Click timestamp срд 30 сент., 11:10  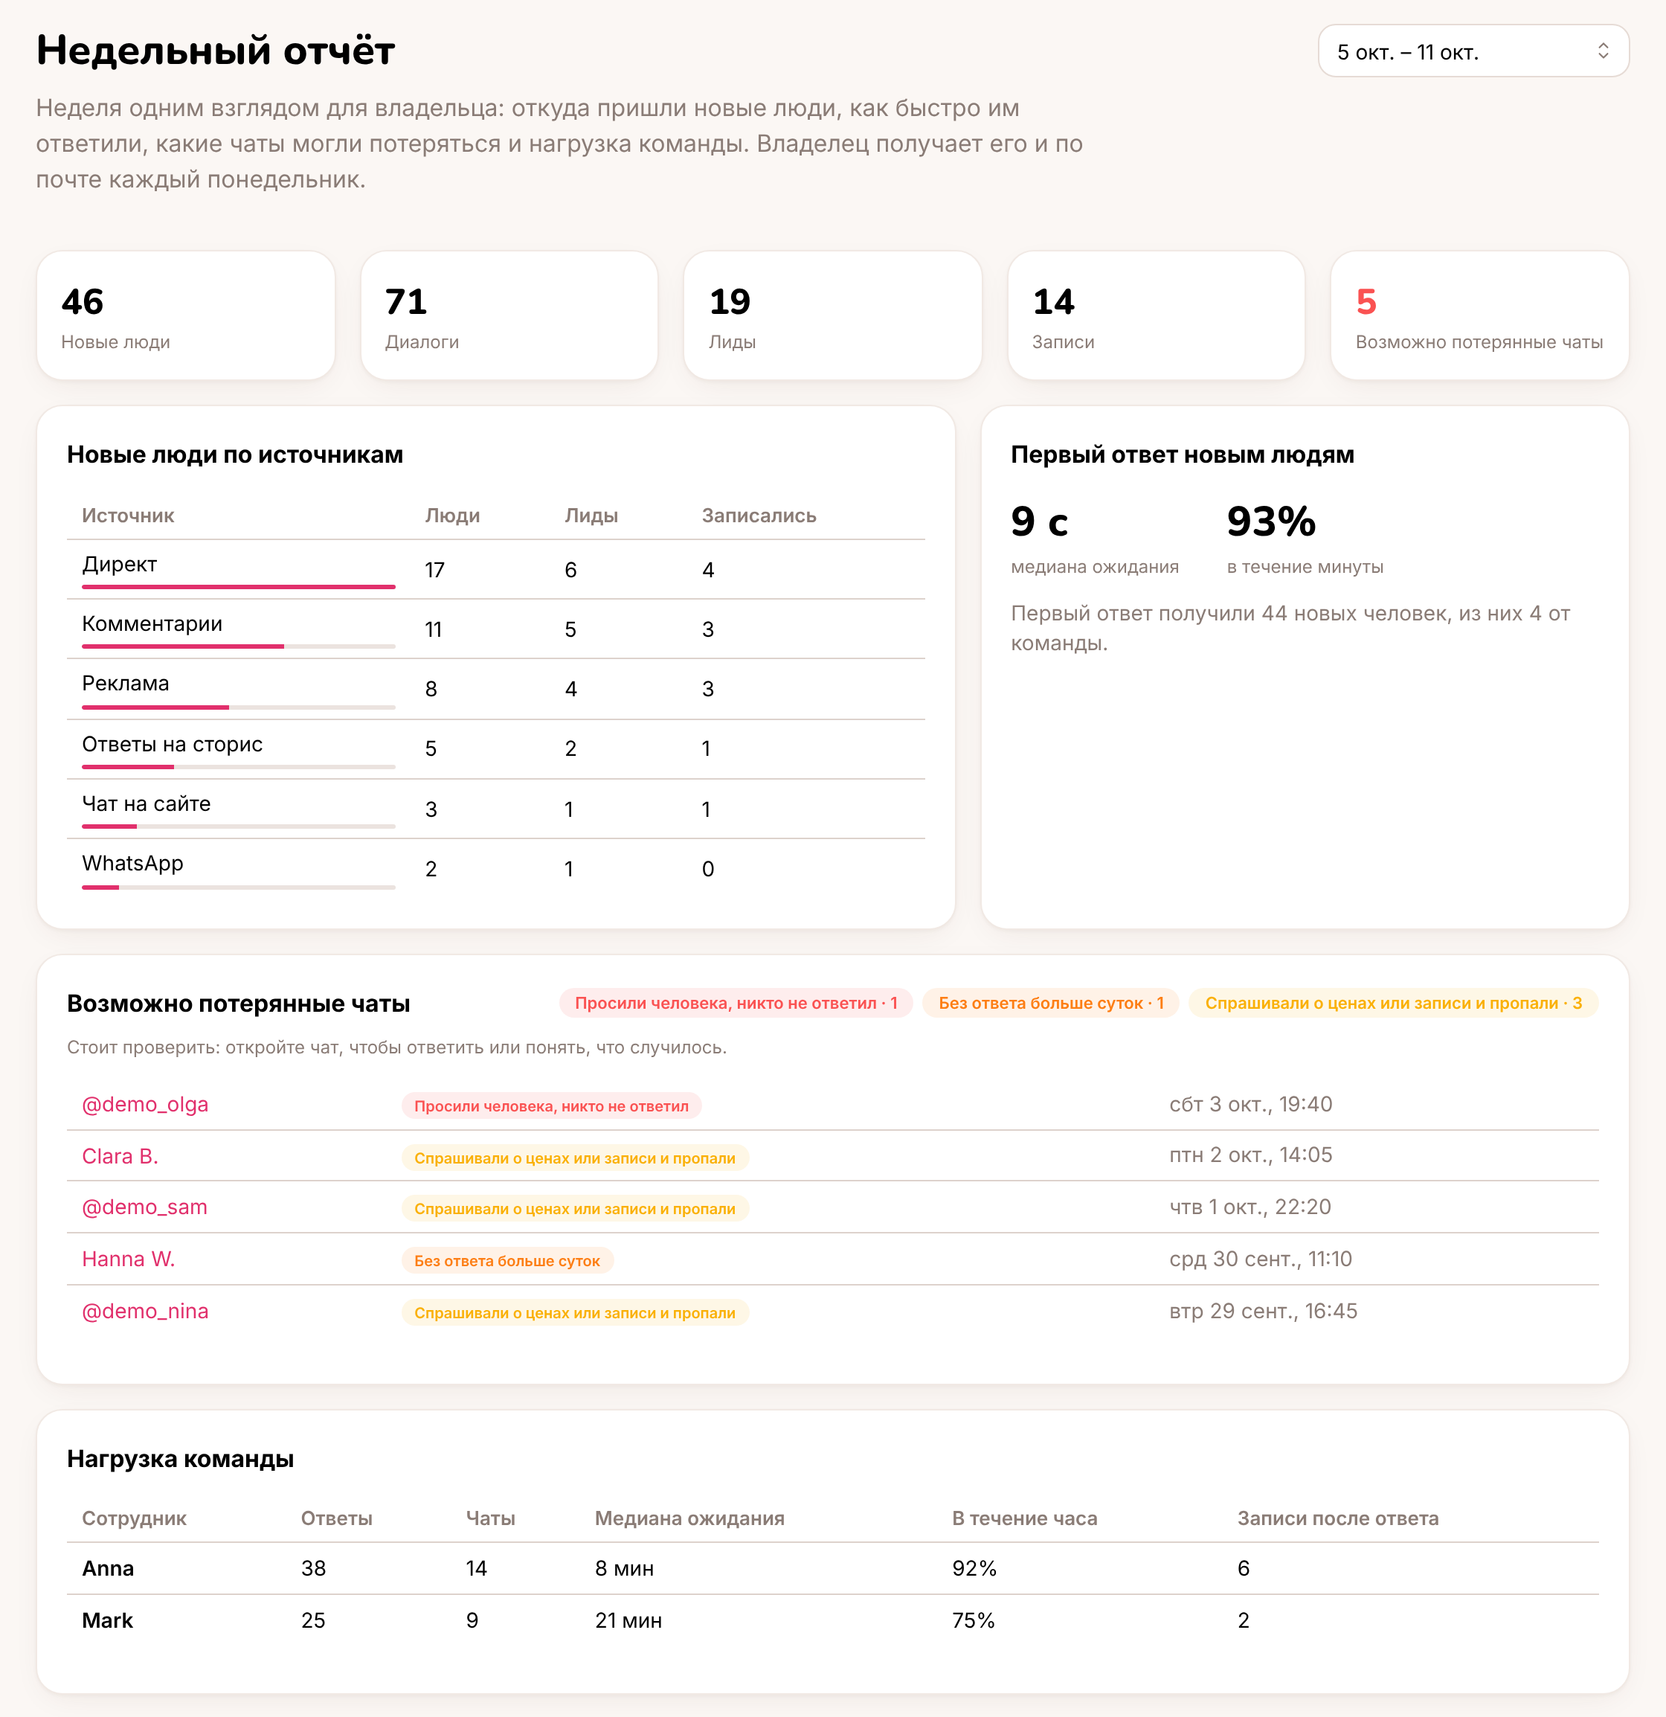tap(1261, 1259)
